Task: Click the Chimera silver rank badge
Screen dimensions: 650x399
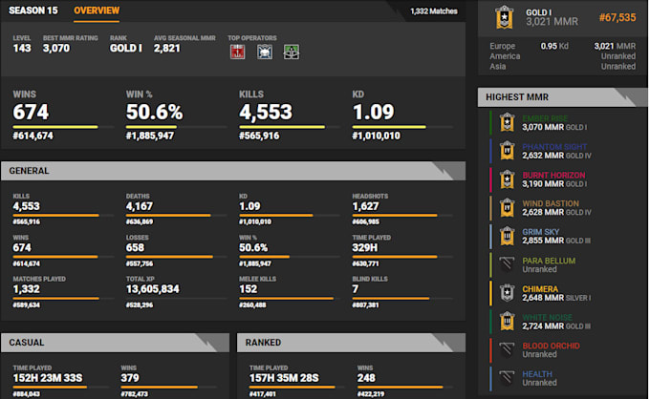Action: click(x=507, y=293)
